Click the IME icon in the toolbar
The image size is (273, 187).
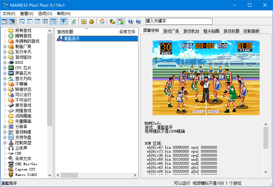tap(120, 21)
